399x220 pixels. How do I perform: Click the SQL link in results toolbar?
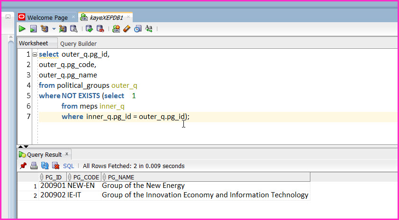point(68,166)
